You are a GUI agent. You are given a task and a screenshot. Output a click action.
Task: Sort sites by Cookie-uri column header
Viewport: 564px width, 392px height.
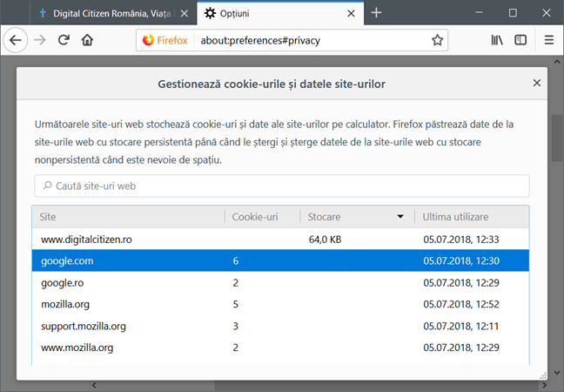255,216
